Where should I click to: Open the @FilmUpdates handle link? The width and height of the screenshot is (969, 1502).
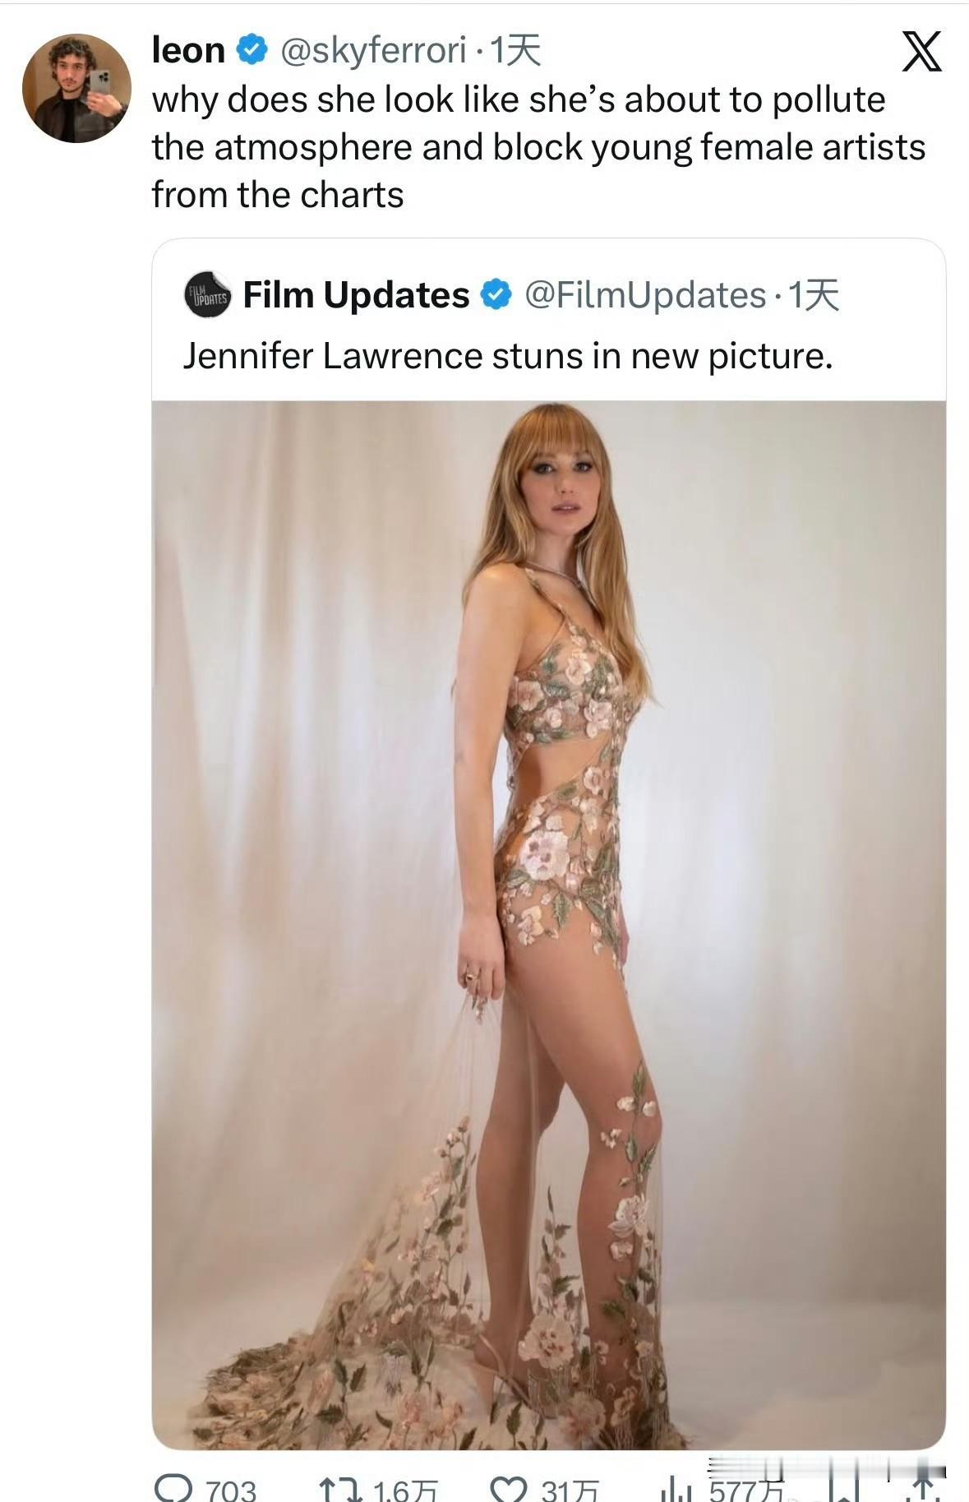(x=644, y=295)
